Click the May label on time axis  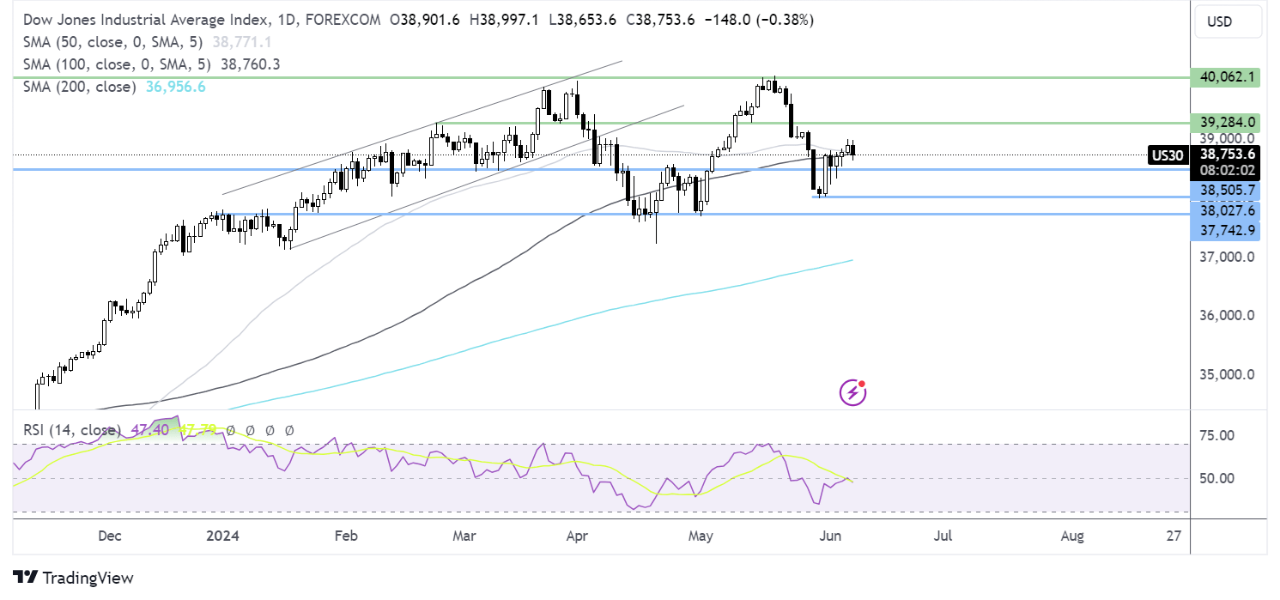701,536
